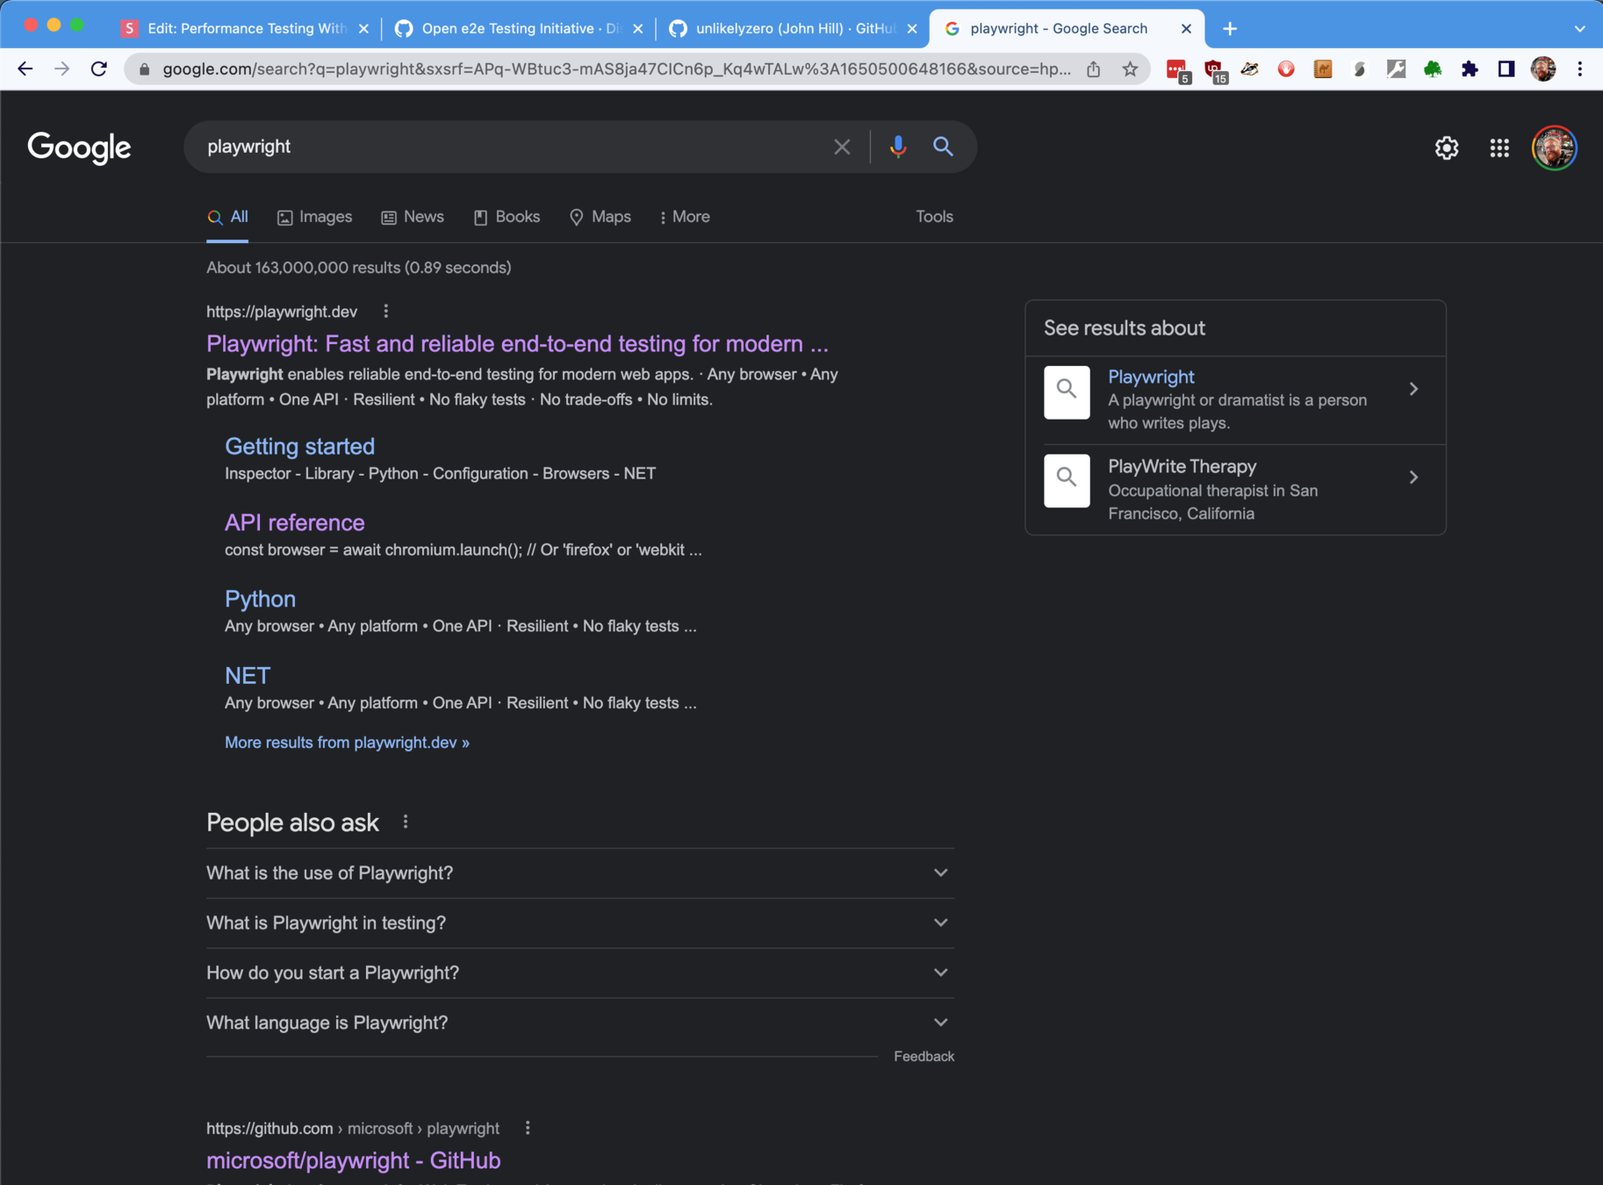Click the Chrome profile avatar in toolbar
Viewport: 1603px width, 1185px height.
coord(1543,68)
